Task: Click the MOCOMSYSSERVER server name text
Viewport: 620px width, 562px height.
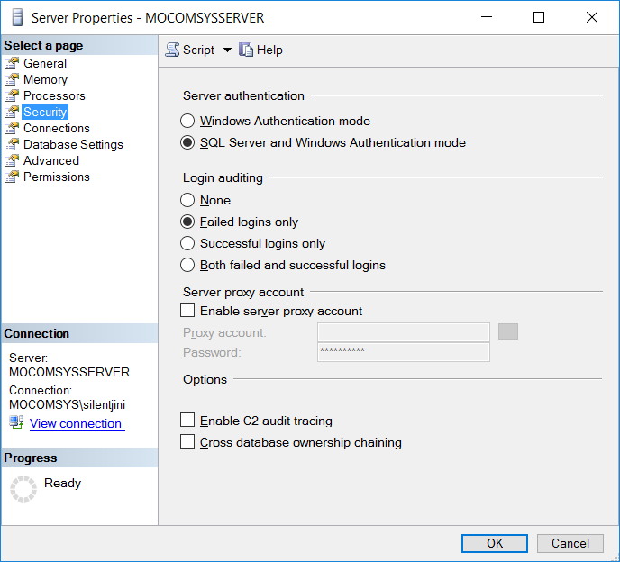Action: (x=69, y=372)
